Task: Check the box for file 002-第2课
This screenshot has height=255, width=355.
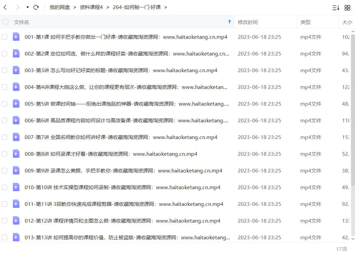Action: (x=5, y=53)
